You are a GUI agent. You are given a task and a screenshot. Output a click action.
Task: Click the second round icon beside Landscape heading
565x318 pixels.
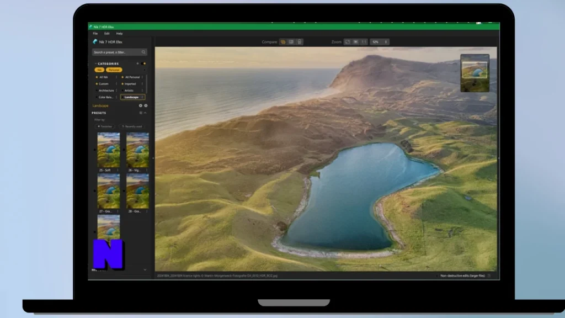point(146,105)
